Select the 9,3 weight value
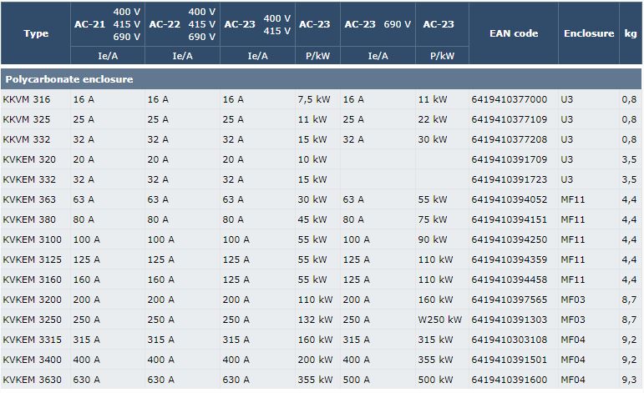This screenshot has height=393, width=644. [x=629, y=380]
